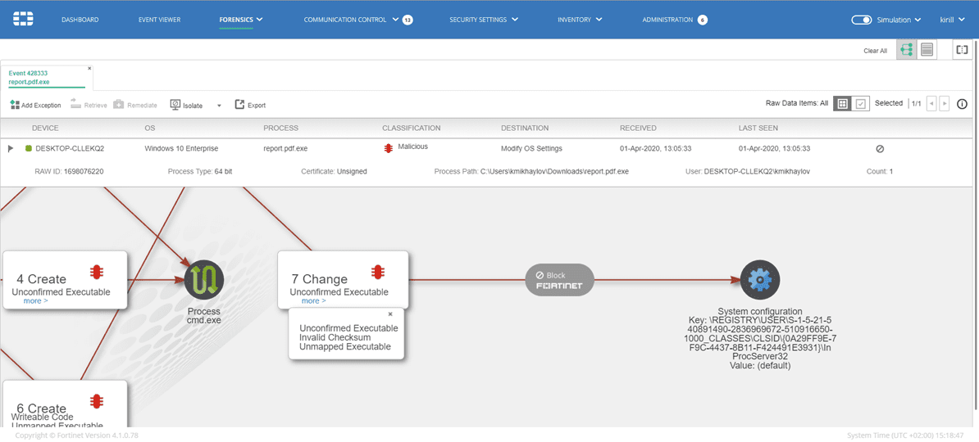979x442 pixels.
Task: Go to previous raw data item
Action: click(x=931, y=103)
